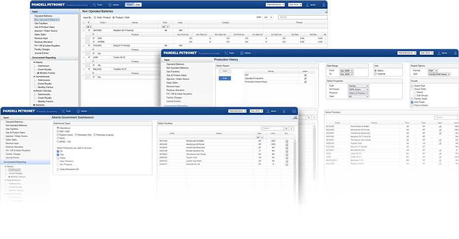Open Crown Royalty under Alberta in front window
459x239 pixels.
[16, 173]
